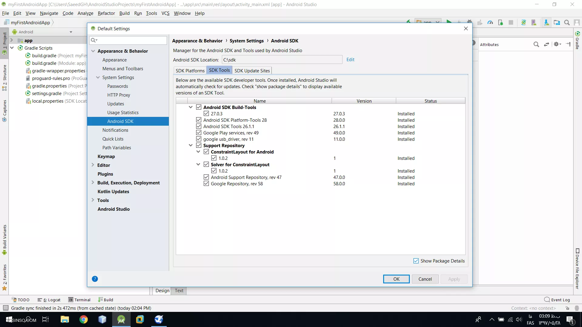The image size is (582, 327).
Task: Expand Build, Execution, Deployment group
Action: tap(93, 182)
